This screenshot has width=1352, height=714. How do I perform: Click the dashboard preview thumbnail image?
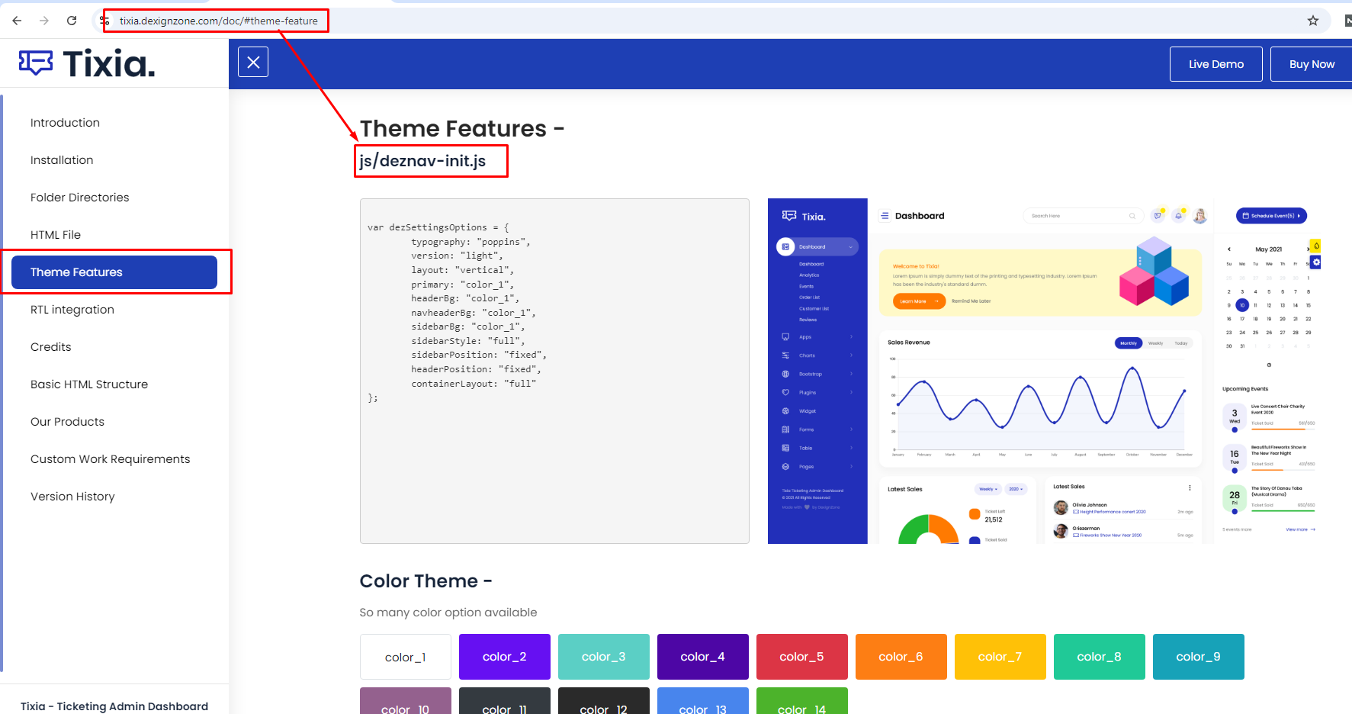coord(1045,371)
